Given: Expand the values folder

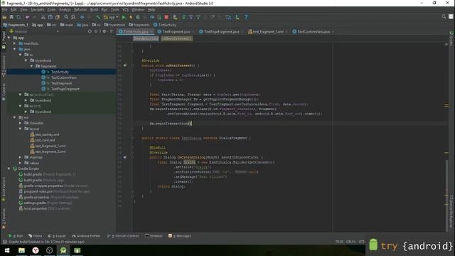Looking at the screenshot, I should point(21,163).
